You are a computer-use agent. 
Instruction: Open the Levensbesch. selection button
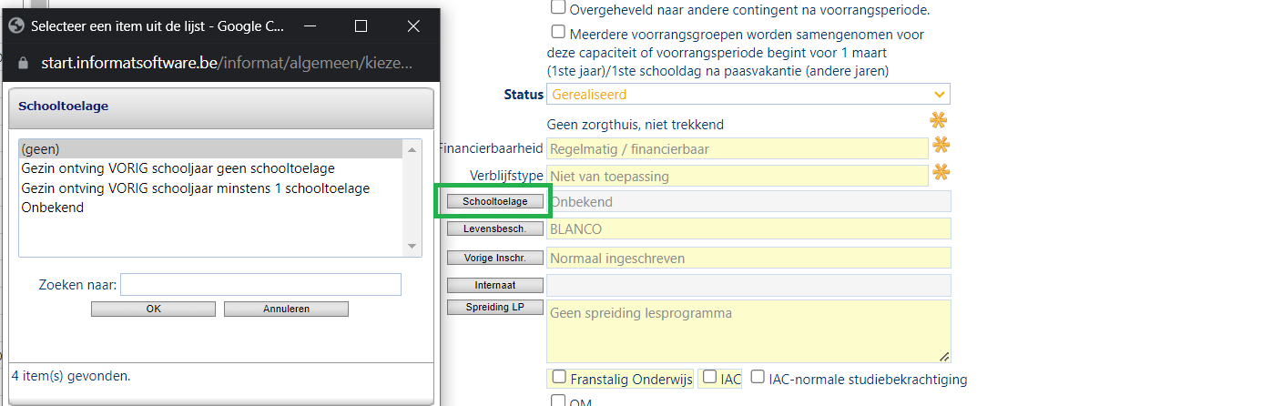(494, 228)
